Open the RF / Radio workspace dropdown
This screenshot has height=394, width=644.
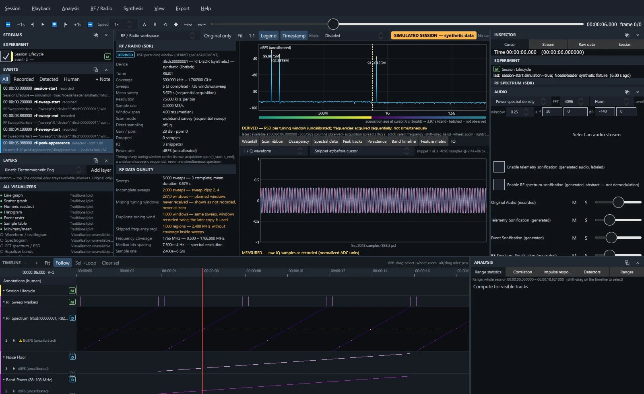(157, 36)
